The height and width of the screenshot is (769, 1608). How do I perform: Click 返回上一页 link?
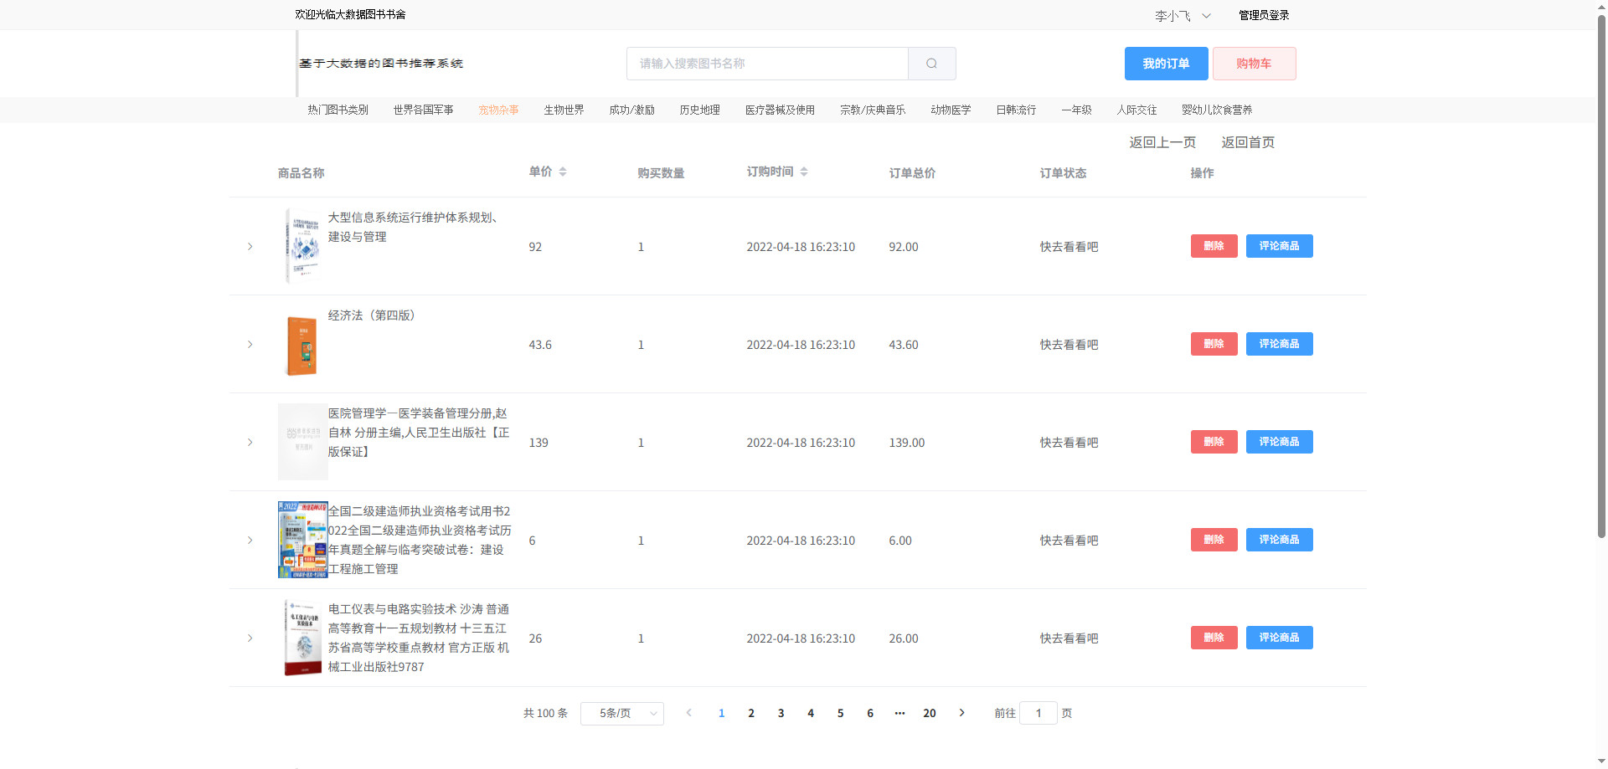pos(1162,142)
